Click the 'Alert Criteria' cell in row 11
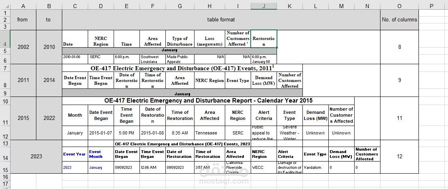The width and height of the screenshot is (448, 189). click(x=264, y=115)
